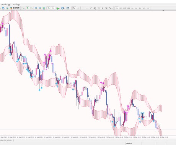Switch to M5 timeframe
The image size is (176, 145).
point(121,8)
